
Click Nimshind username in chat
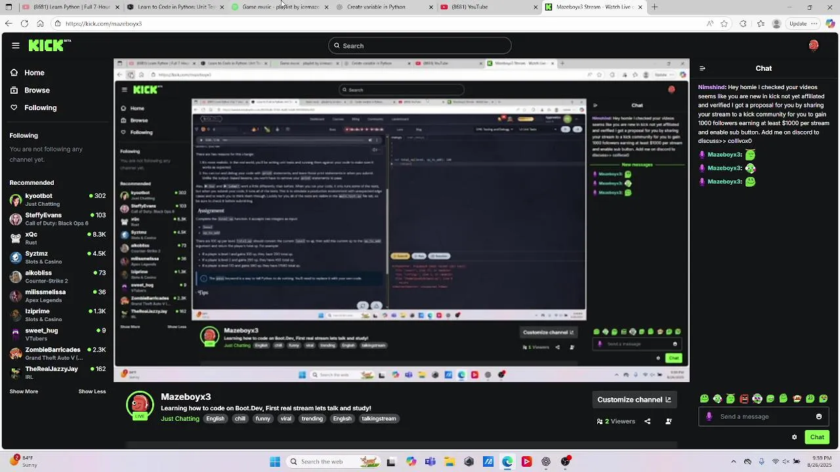[711, 87]
